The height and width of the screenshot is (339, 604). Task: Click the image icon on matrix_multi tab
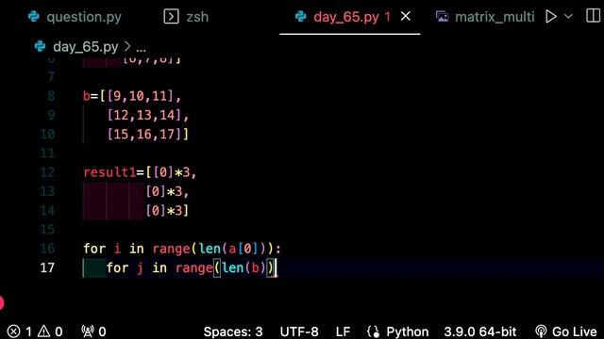click(x=442, y=17)
